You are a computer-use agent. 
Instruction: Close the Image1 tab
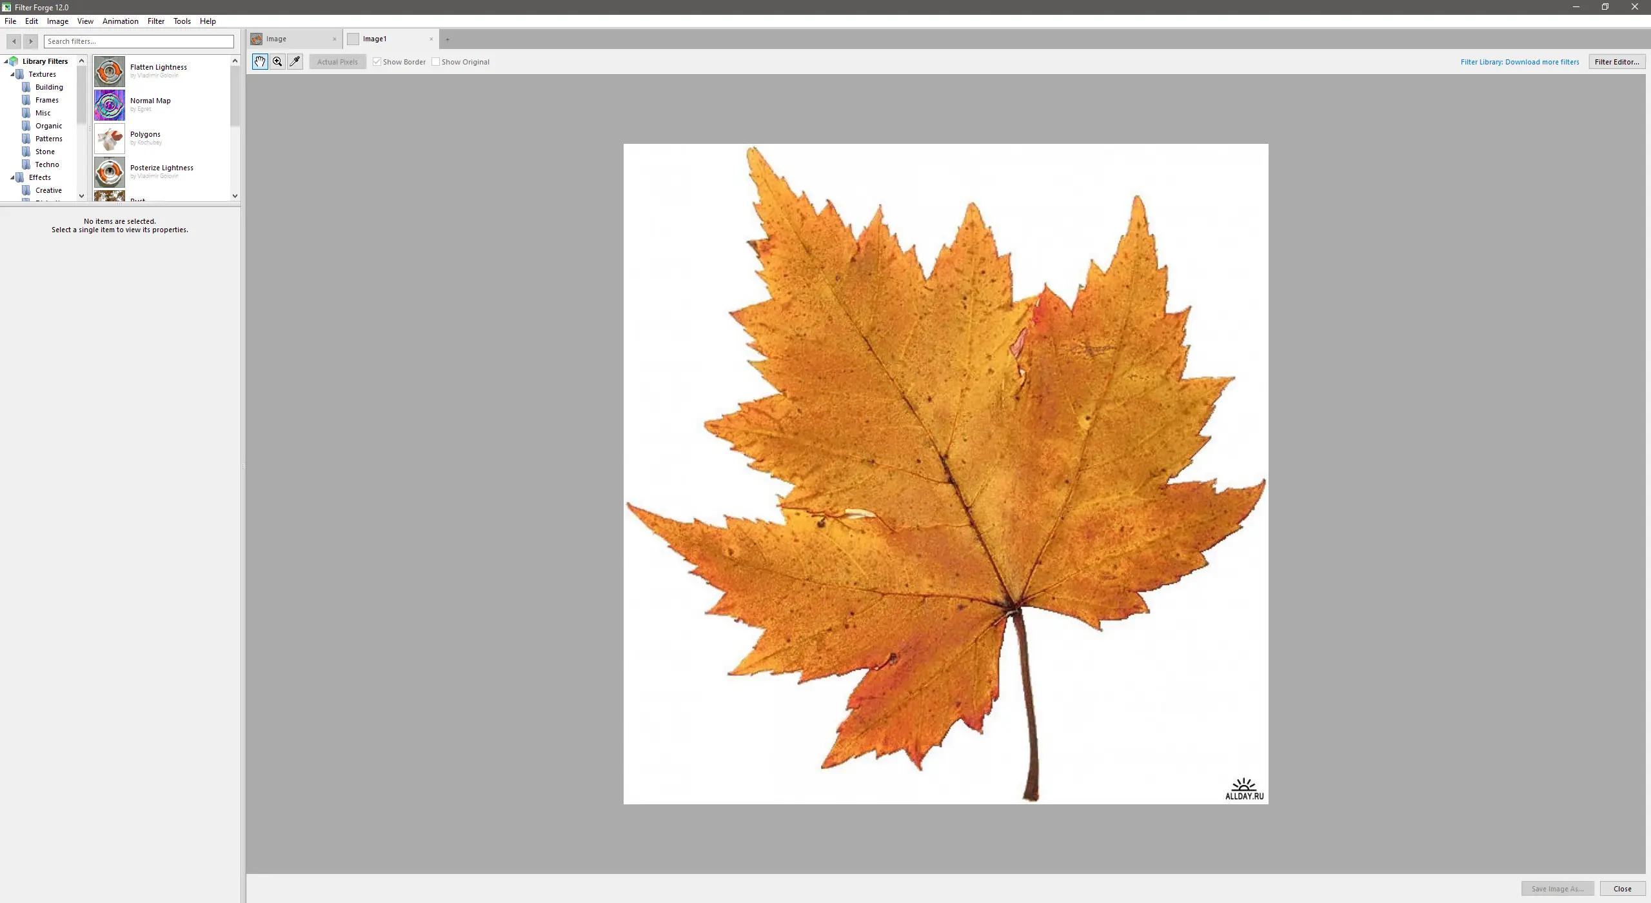[431, 39]
